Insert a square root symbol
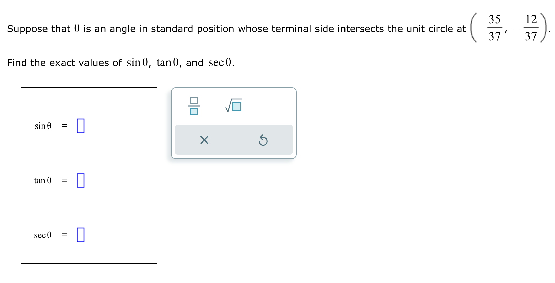Image resolution: width=555 pixels, height=283 pixels. tap(233, 105)
